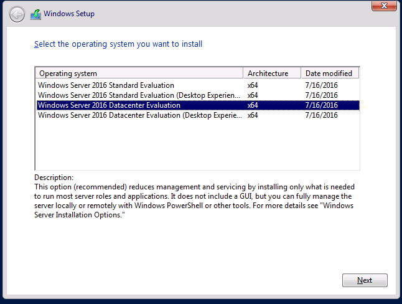Image resolution: width=402 pixels, height=304 pixels.
Task: Click the highlighted row's 7/16/2016 date
Action: pyautogui.click(x=321, y=105)
